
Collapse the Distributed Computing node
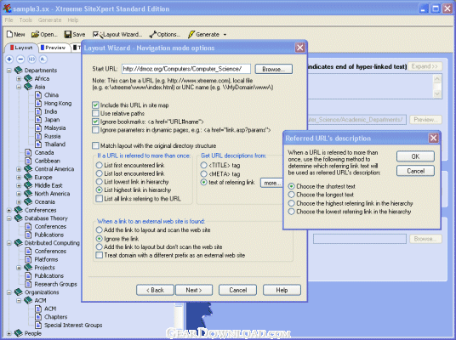pyautogui.click(x=9, y=242)
